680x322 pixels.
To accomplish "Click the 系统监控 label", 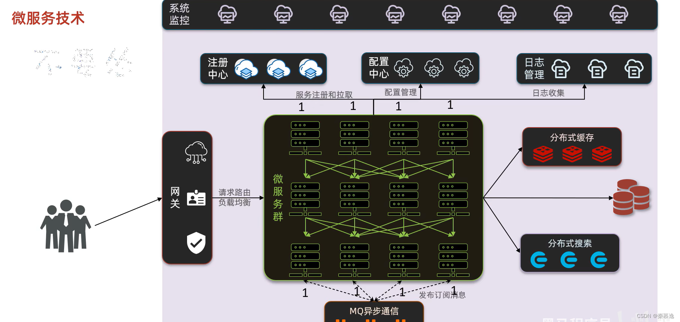I will [x=179, y=14].
